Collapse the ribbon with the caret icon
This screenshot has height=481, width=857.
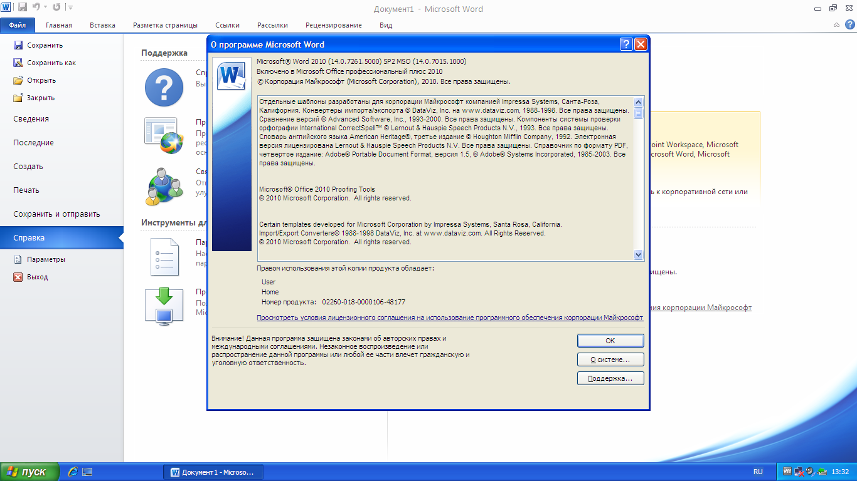tap(836, 25)
